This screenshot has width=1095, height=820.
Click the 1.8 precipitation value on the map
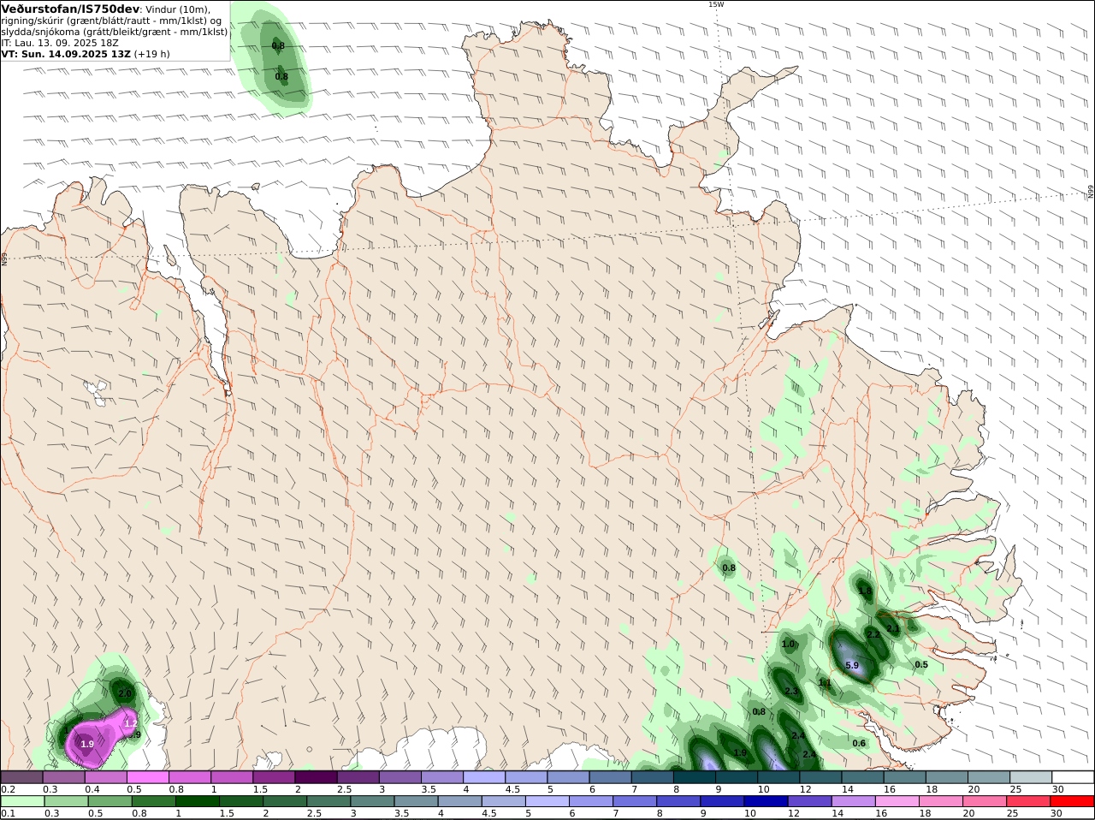[x=865, y=591]
